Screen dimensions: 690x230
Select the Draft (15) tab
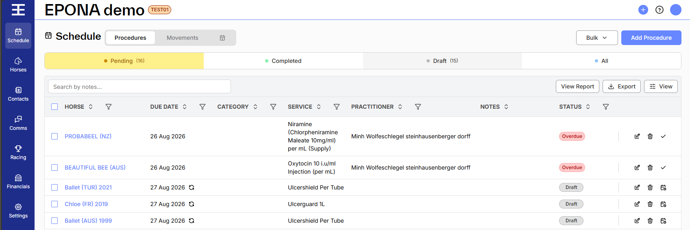(442, 61)
